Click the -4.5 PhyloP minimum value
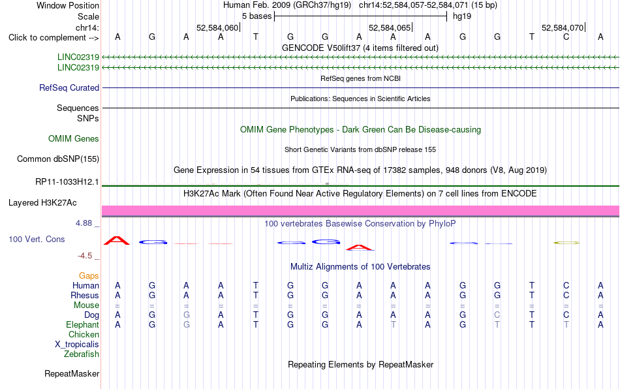 tap(85, 256)
